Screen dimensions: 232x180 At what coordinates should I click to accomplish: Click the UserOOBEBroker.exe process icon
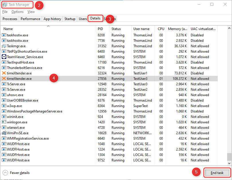pos(4,100)
